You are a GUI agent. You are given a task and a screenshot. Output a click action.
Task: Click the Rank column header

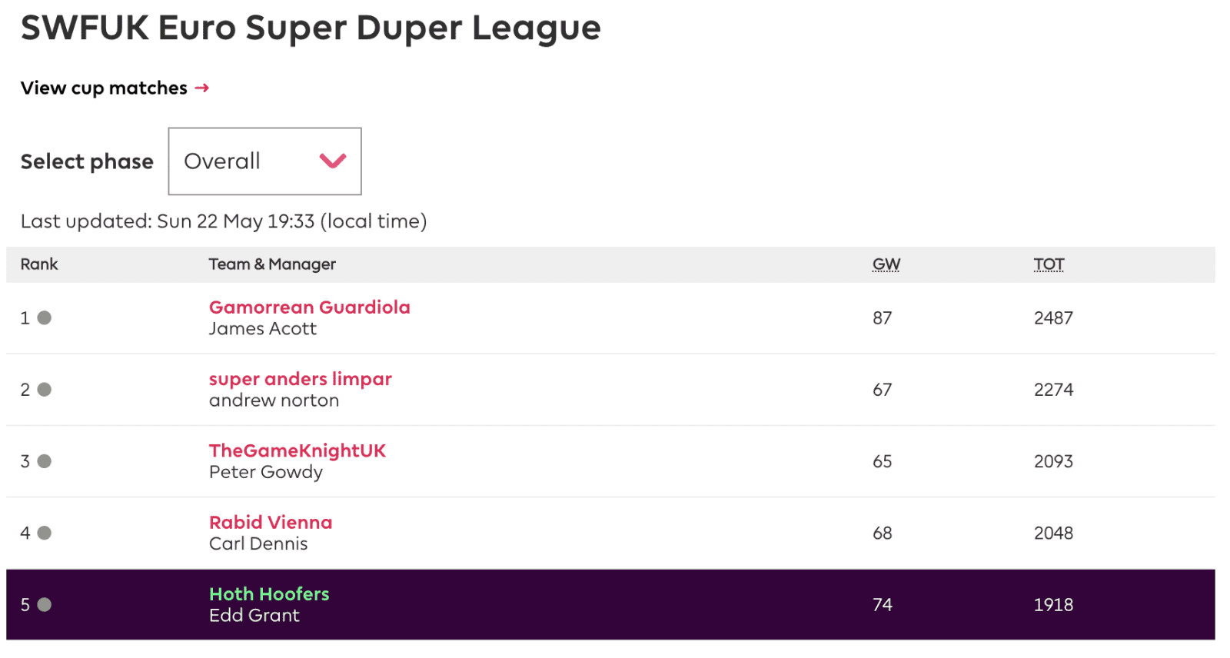pos(39,264)
